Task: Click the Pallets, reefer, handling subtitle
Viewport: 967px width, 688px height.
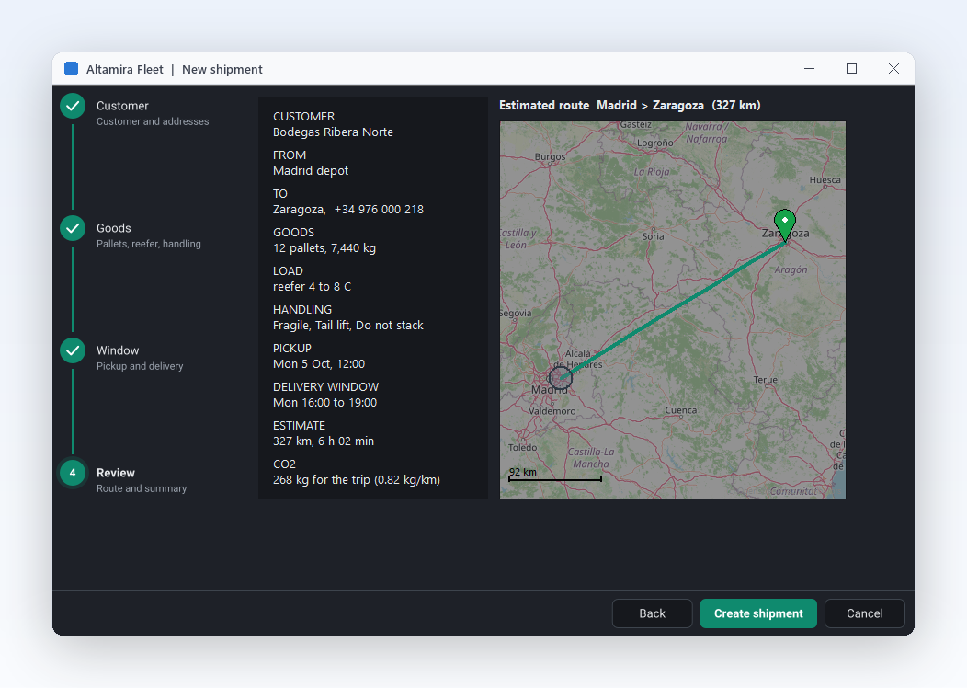Action: 149,244
